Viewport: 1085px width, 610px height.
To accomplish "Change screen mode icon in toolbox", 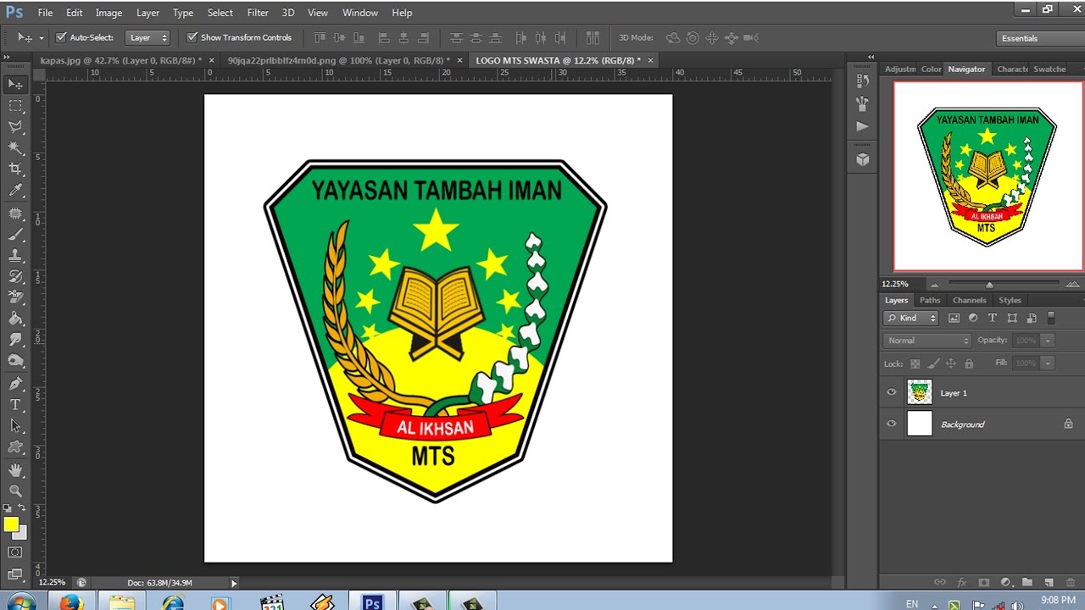I will (x=15, y=574).
